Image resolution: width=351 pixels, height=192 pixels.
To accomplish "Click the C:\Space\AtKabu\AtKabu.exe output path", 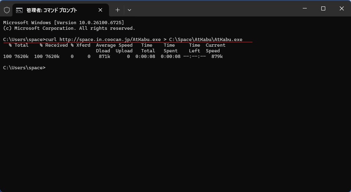I will [x=205, y=39].
